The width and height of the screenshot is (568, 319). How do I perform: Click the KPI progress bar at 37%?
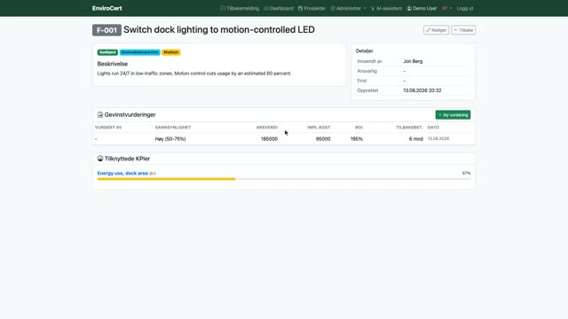(284, 179)
